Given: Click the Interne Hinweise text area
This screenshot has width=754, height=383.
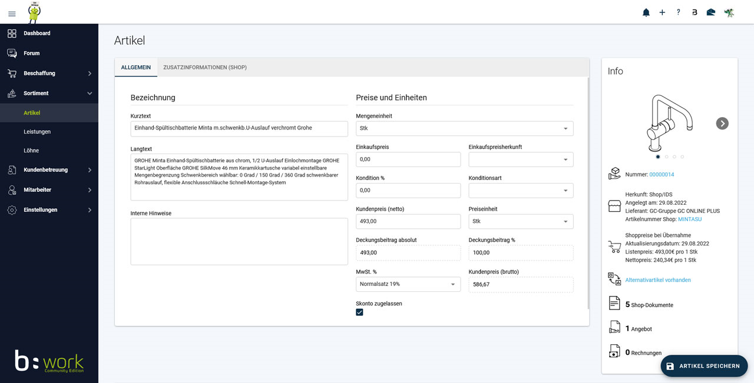Looking at the screenshot, I should [239, 242].
